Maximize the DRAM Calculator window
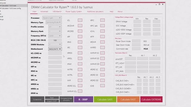Screen dimensions: 191x107 (159, 4)
